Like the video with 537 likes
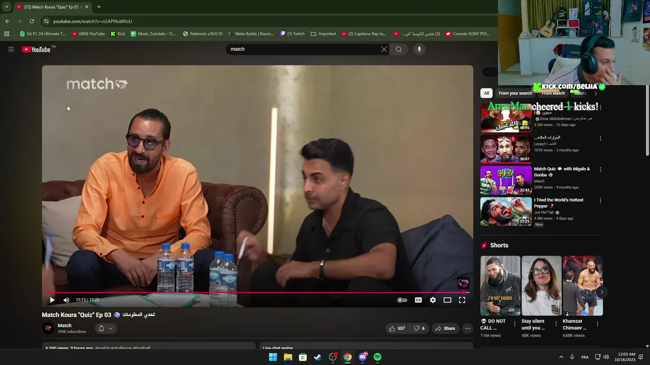This screenshot has width=650, height=365. 397,328
